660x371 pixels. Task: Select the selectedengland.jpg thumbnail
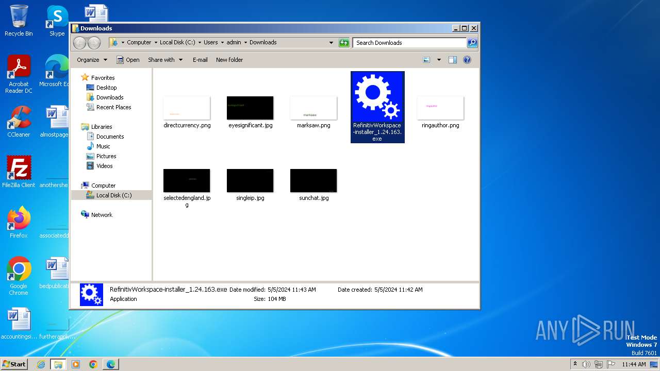pyautogui.click(x=187, y=180)
